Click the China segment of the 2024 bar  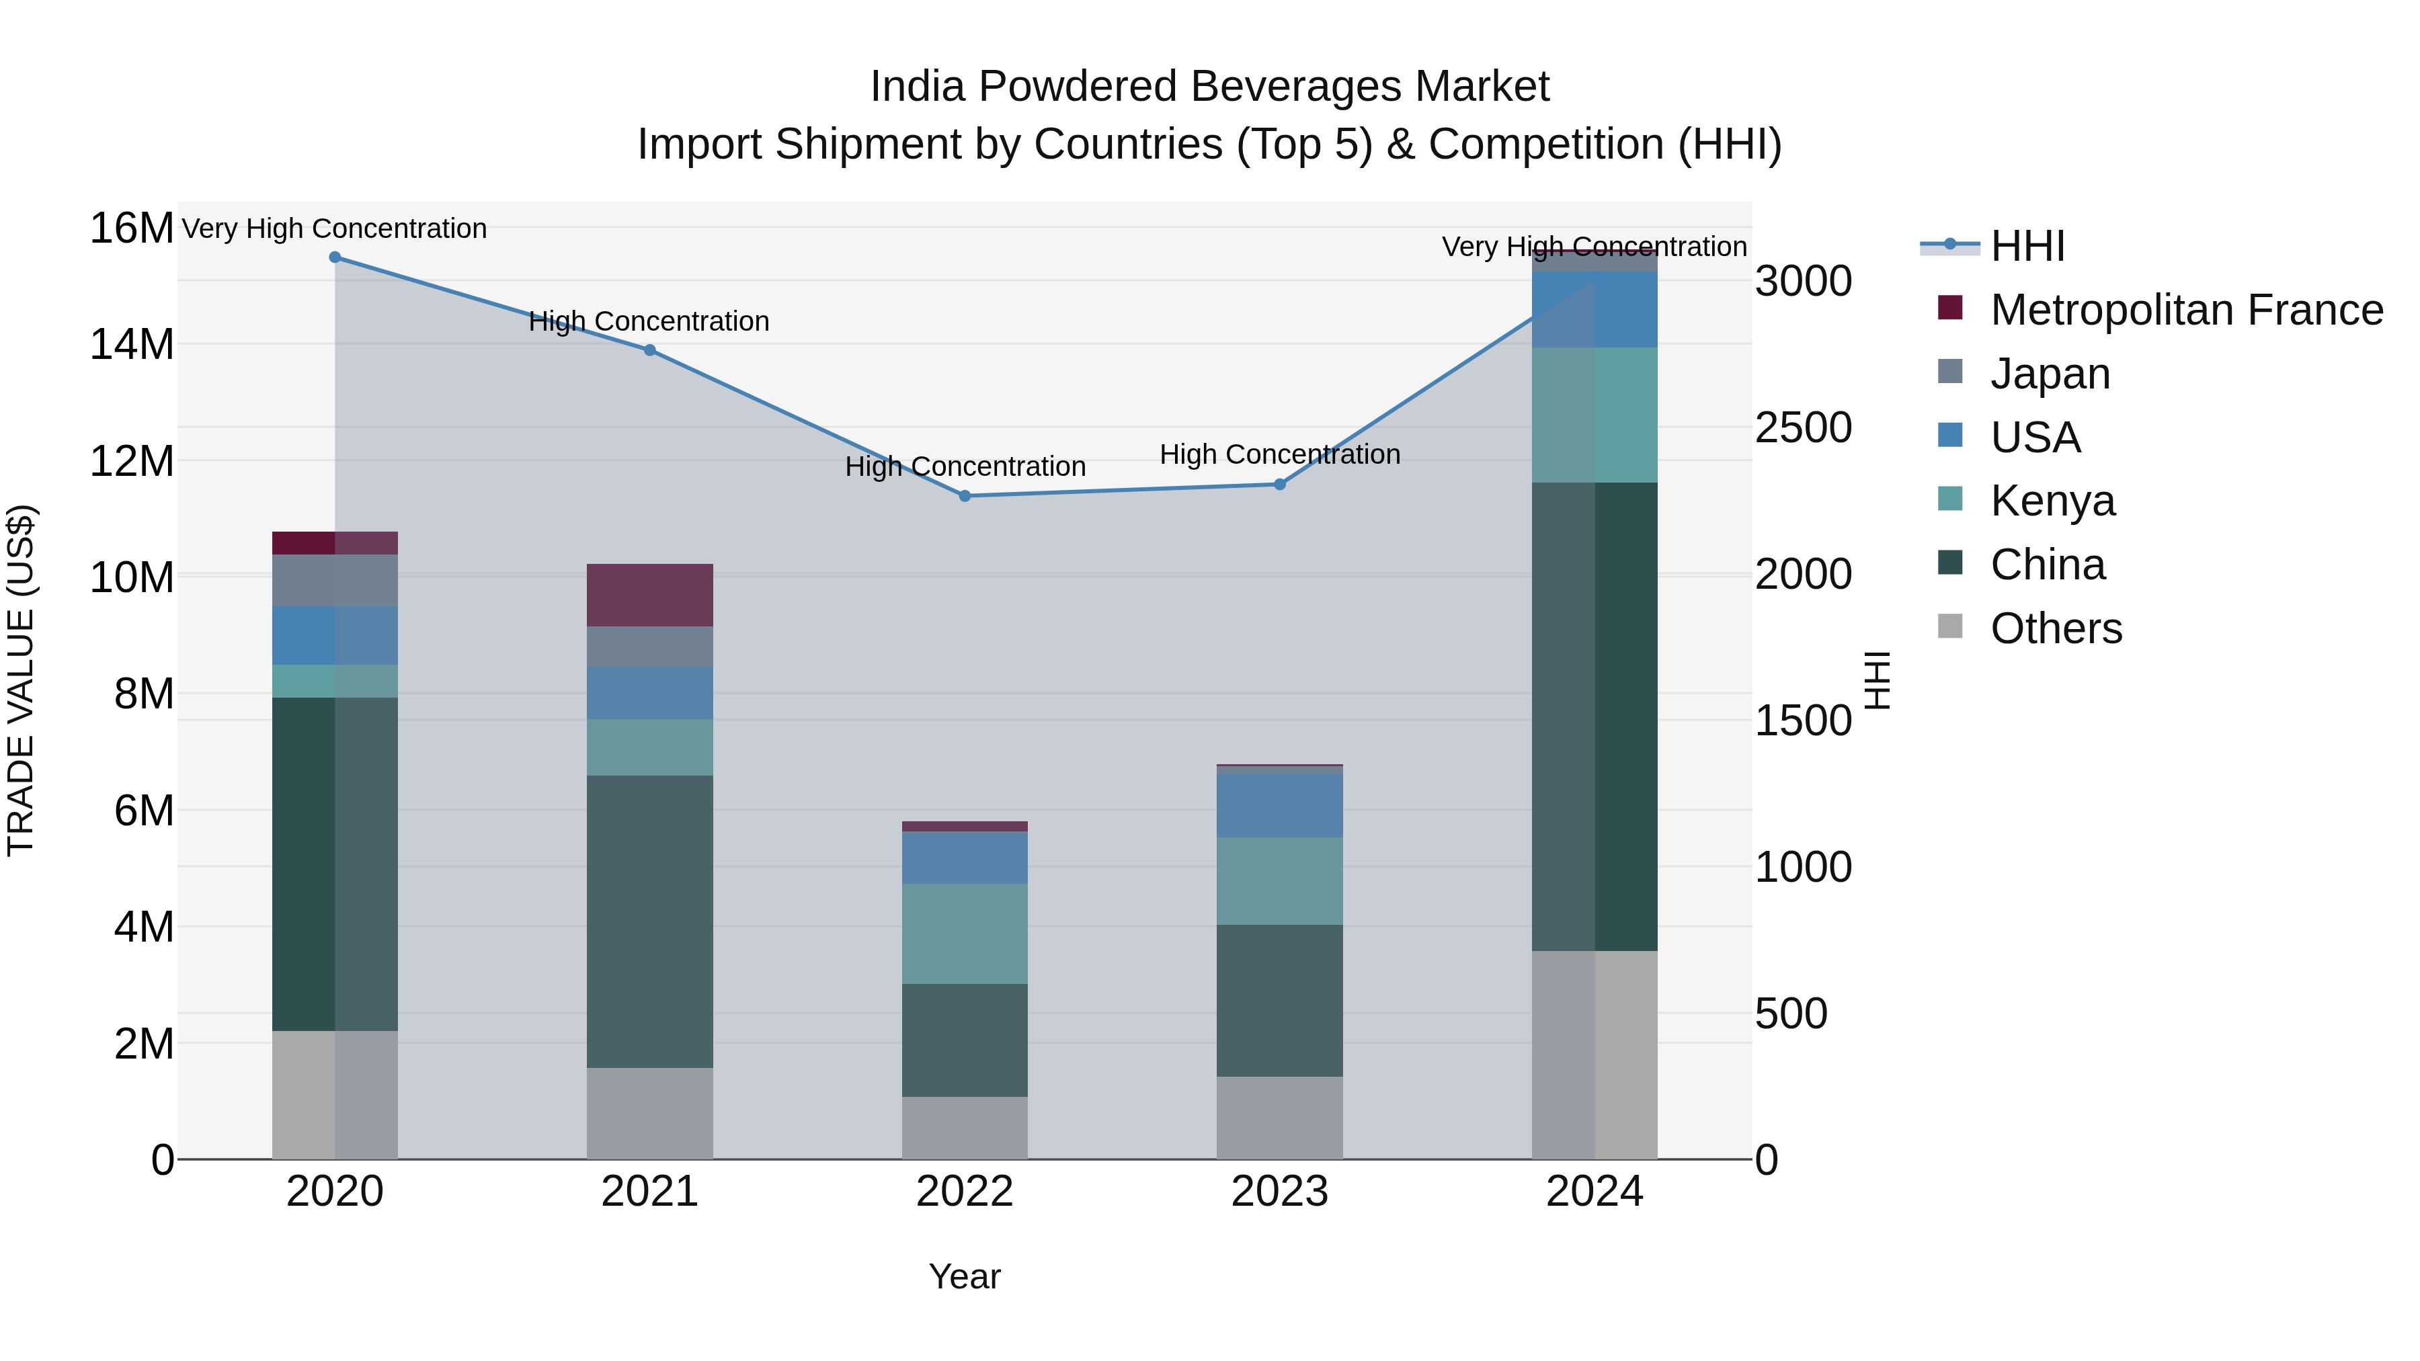coord(1595,716)
